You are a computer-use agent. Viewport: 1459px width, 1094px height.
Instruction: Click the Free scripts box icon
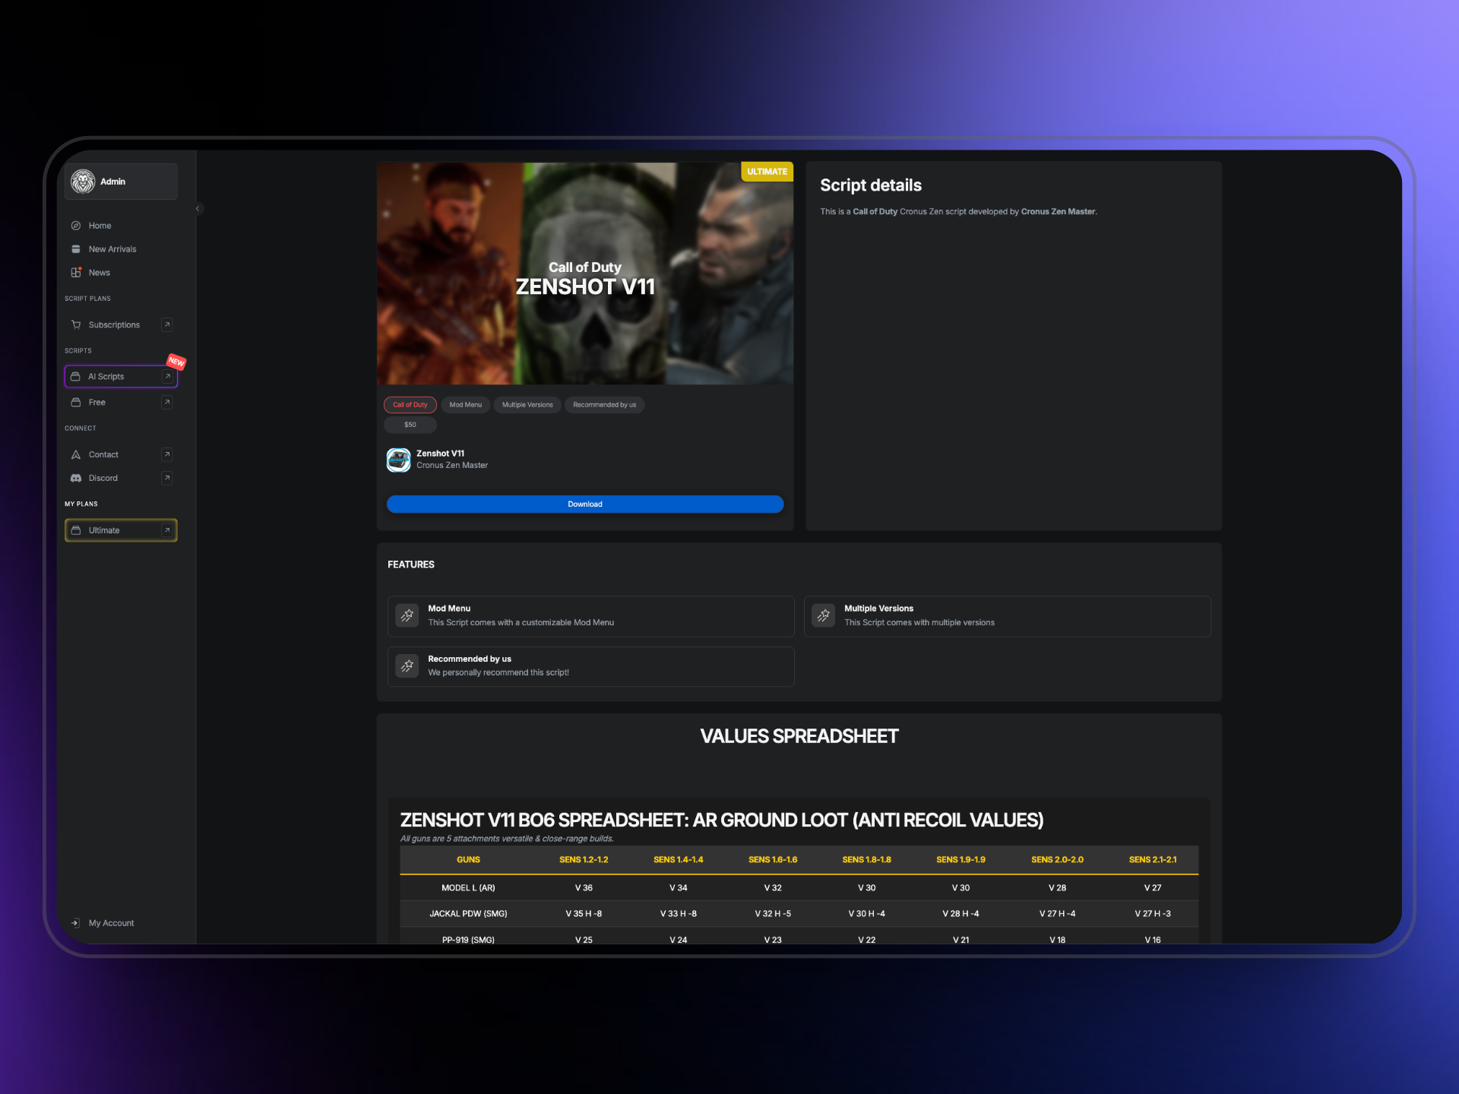(76, 403)
